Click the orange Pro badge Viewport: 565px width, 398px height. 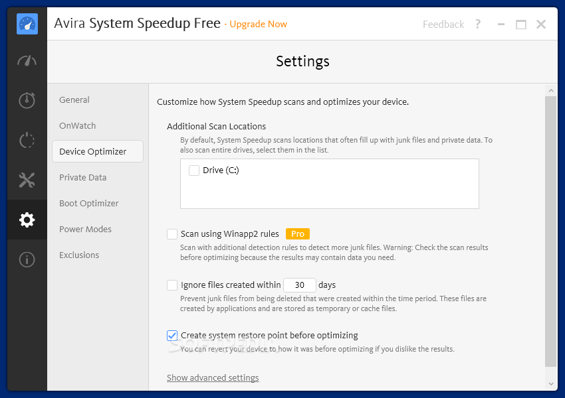(x=298, y=234)
